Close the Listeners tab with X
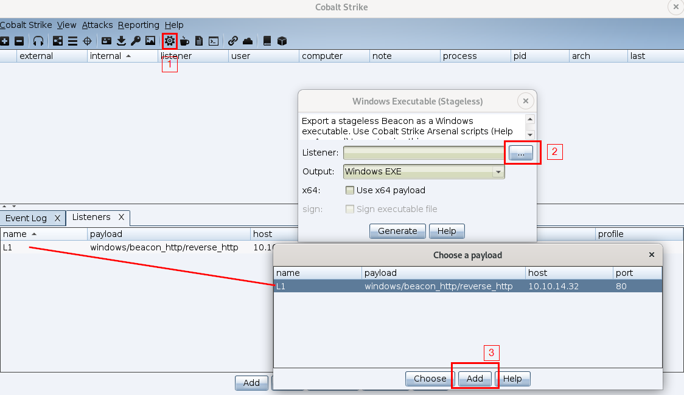Screen dimensions: 684x395 [121, 217]
